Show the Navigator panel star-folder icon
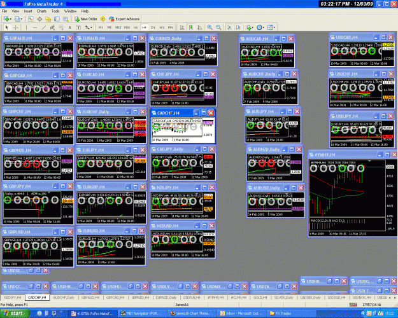The image size is (398, 318). tap(48, 19)
